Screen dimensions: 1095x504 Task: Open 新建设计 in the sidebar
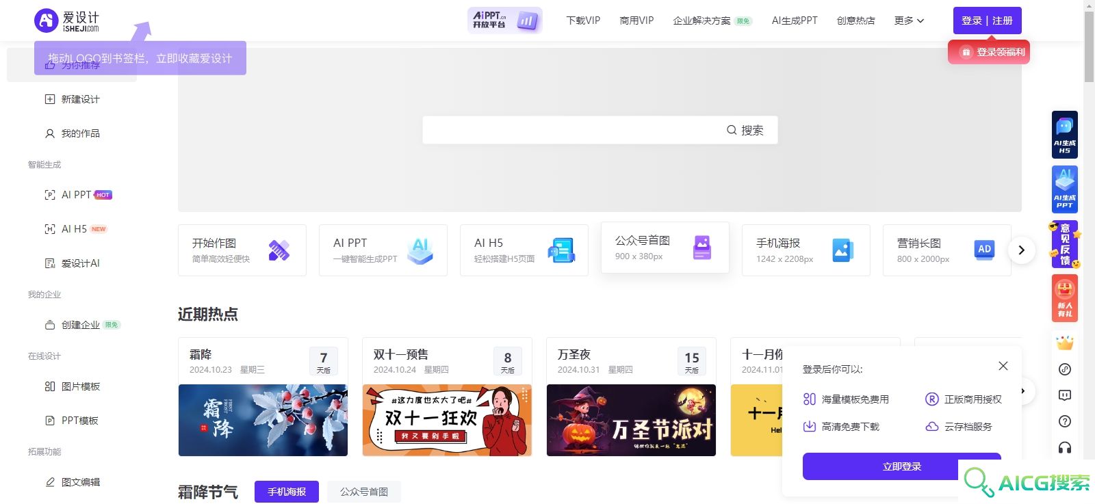[72, 99]
